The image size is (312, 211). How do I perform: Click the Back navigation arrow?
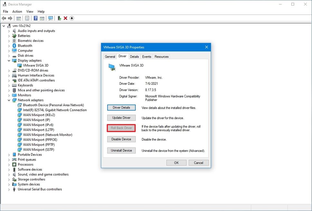pyautogui.click(x=4, y=18)
